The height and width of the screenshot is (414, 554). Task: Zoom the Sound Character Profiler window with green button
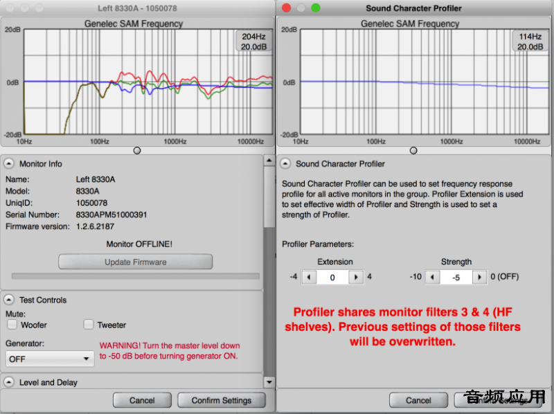(316, 8)
